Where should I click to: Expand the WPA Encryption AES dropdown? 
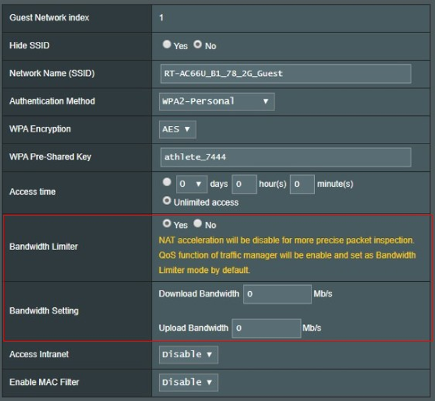(x=177, y=129)
